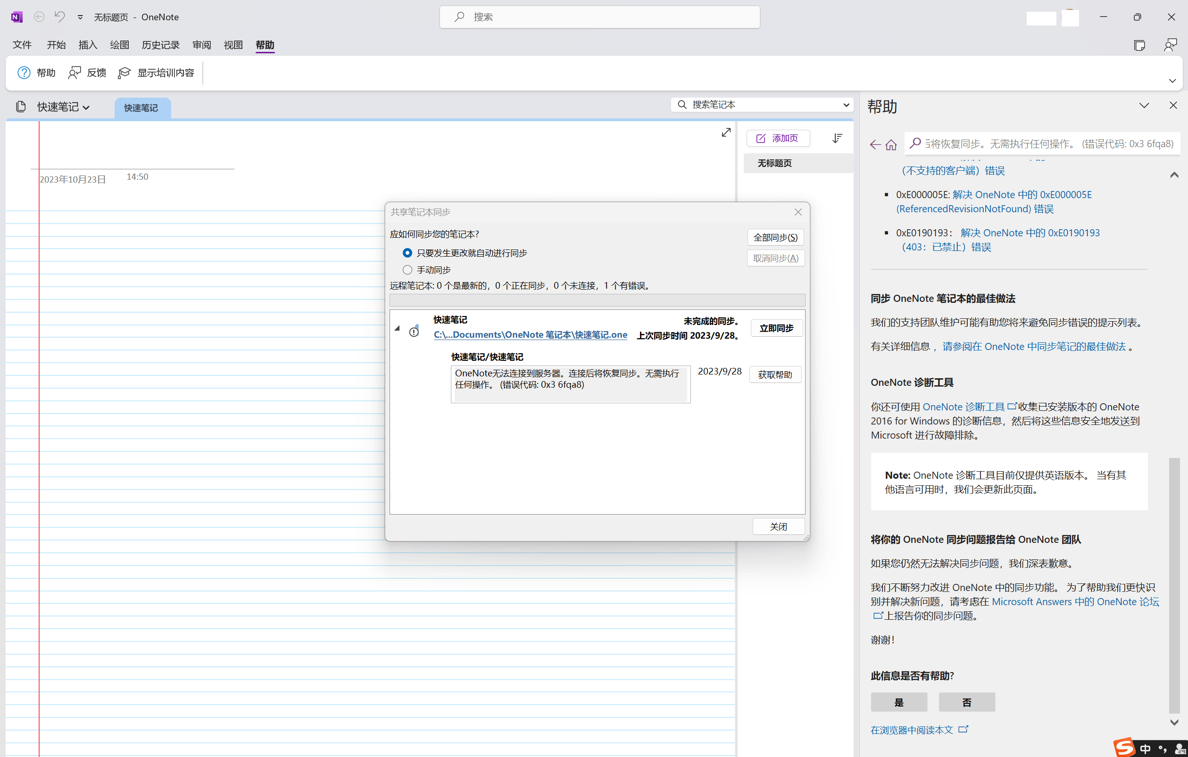Select the 无标题页 page in the list

tap(798, 163)
